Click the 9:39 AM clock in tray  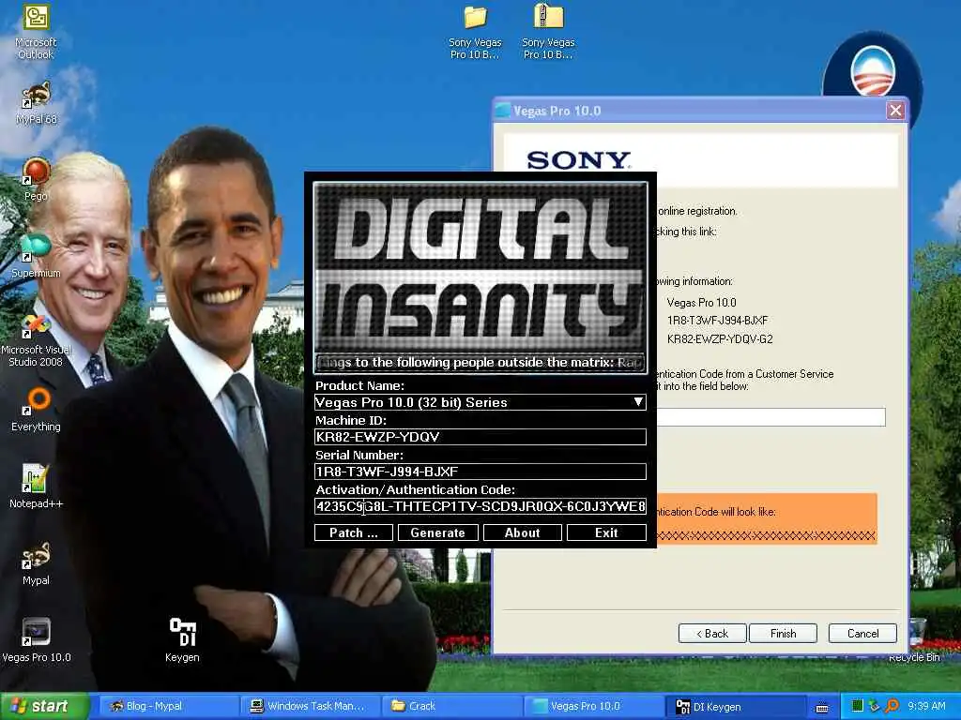(x=926, y=706)
